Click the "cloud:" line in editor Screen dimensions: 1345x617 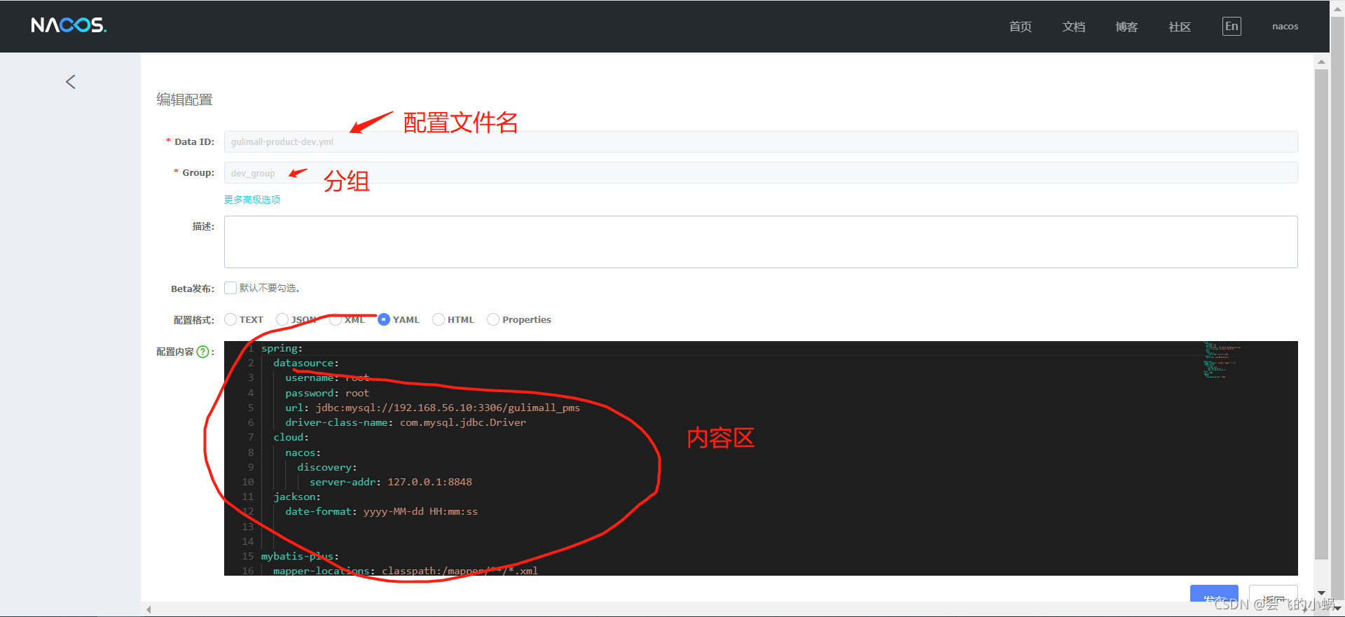(x=291, y=437)
